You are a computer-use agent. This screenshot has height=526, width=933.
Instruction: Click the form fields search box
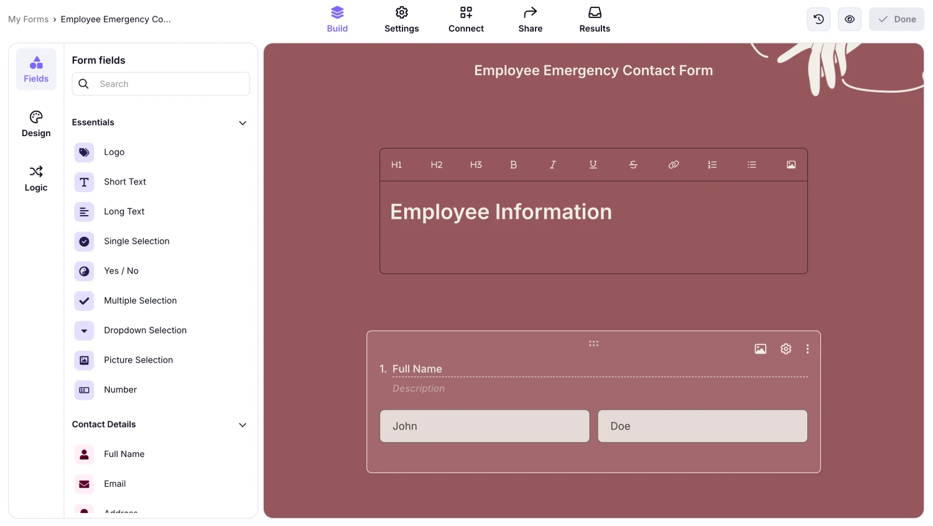[x=160, y=83]
